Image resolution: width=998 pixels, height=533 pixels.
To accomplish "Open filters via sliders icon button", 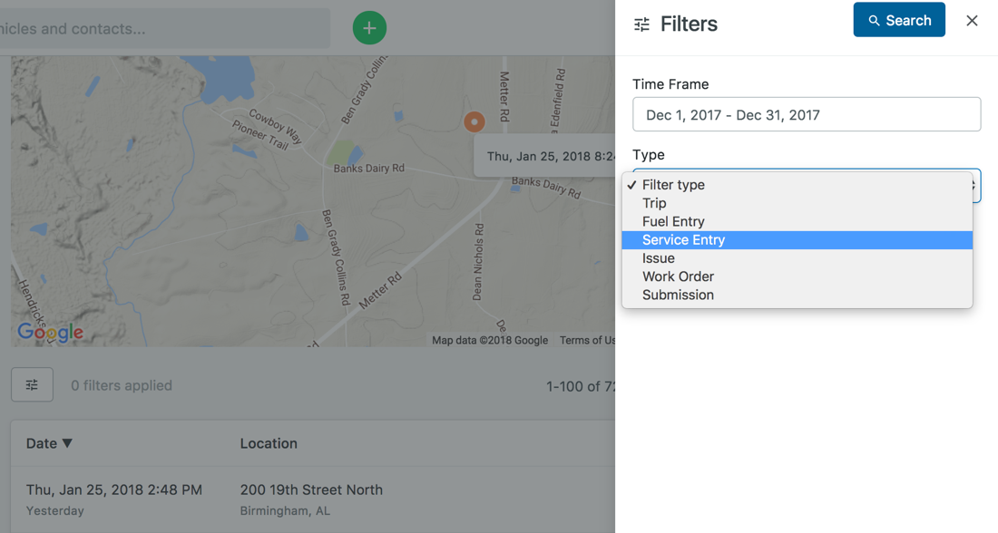I will pyautogui.click(x=32, y=385).
